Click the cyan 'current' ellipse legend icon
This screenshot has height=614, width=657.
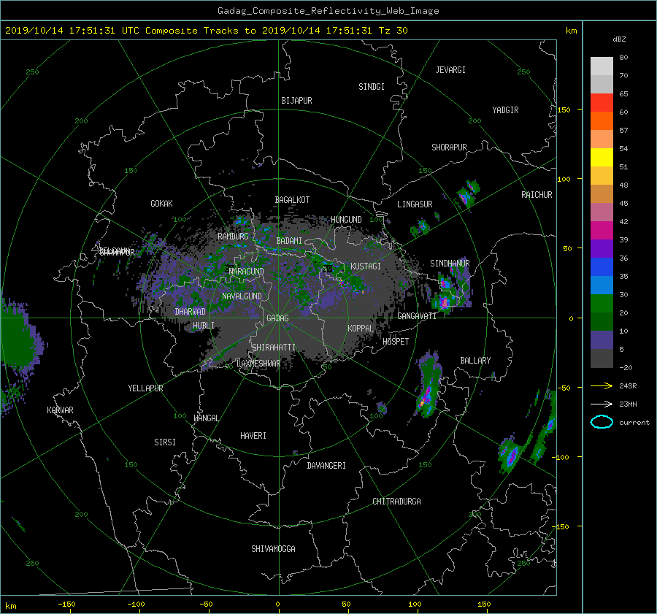tap(602, 422)
